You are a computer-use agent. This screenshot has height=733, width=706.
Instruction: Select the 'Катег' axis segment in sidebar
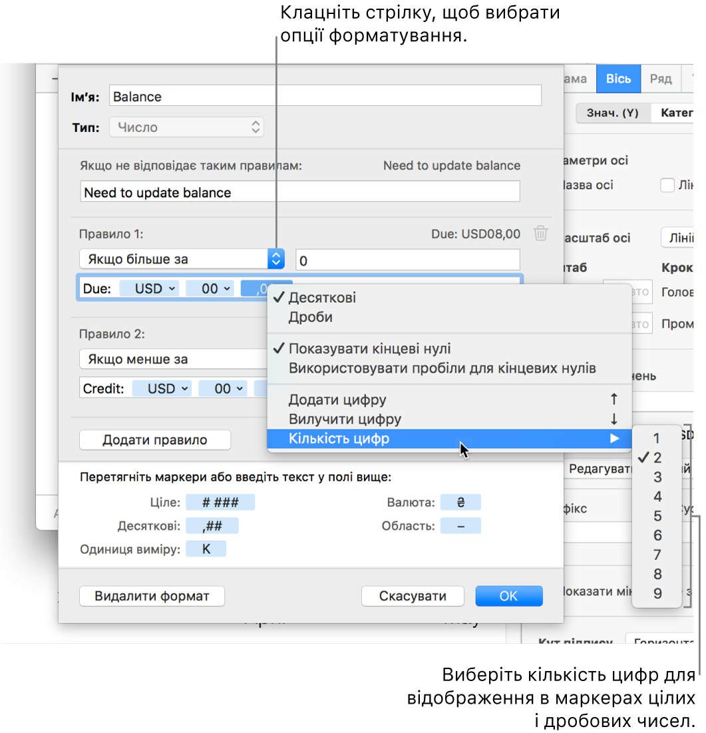(673, 113)
